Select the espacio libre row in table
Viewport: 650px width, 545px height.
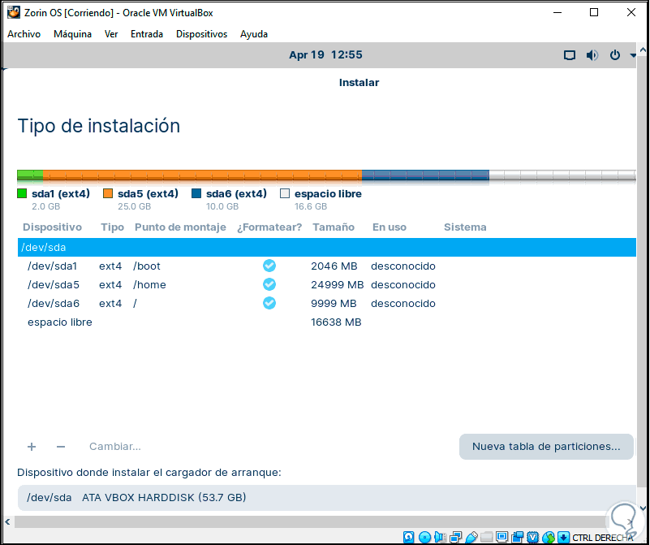[x=327, y=322]
